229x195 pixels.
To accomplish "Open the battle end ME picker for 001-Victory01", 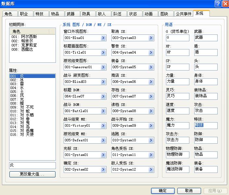I will click(103, 125).
